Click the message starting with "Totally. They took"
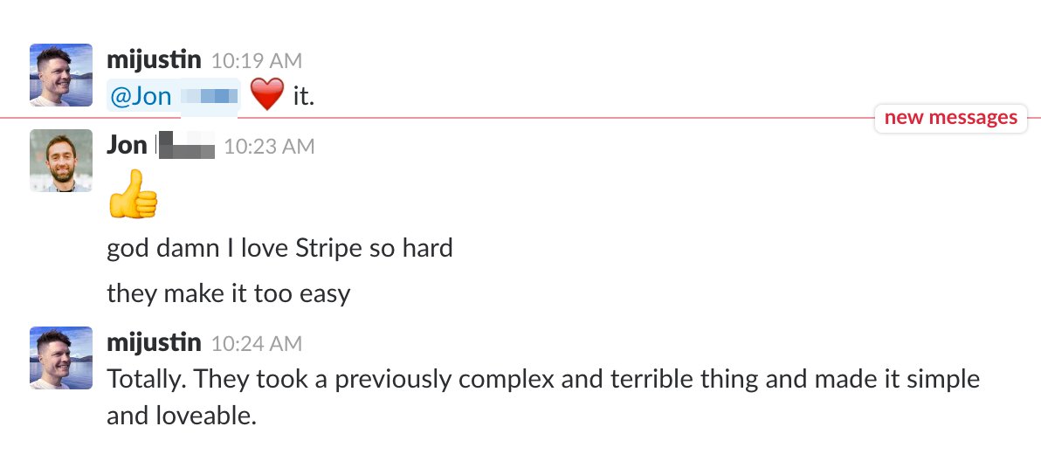 (542, 380)
